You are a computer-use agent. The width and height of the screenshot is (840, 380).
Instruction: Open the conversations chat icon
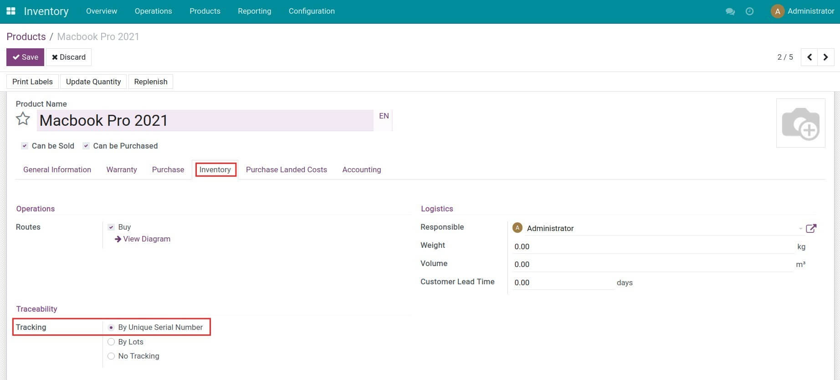point(730,11)
